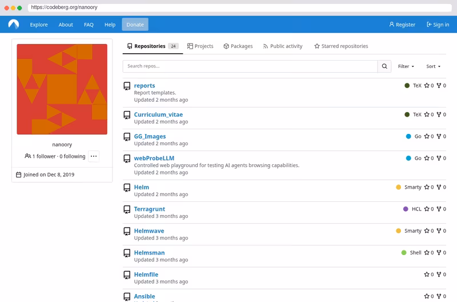Focus the Search repos input field
457x302 pixels.
250,66
